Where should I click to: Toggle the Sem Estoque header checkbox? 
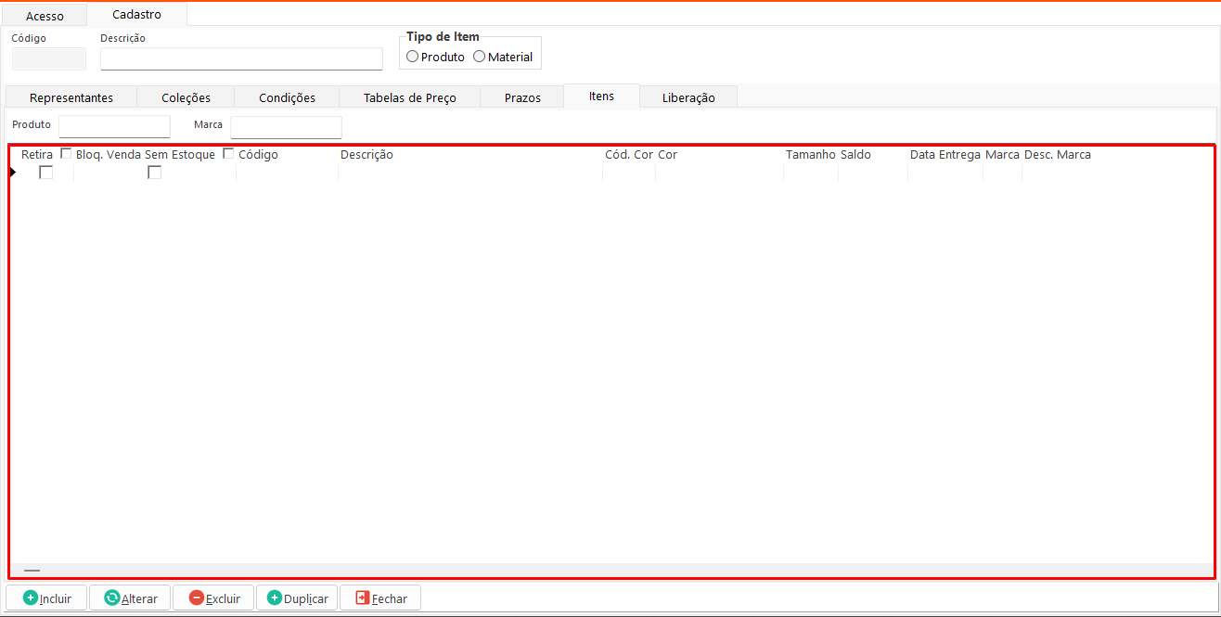(228, 154)
